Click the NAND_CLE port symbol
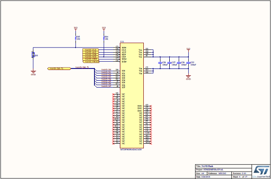This screenshot has width=271, height=179. 90,50
